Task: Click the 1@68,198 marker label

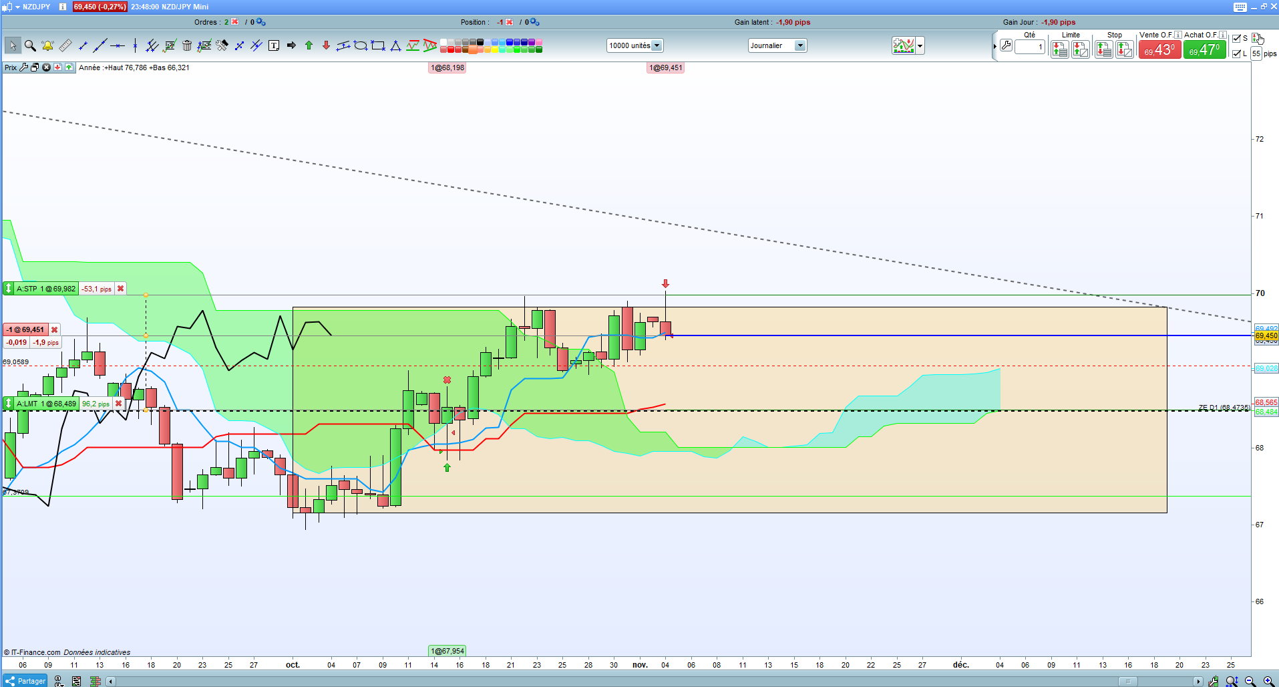Action: coord(447,67)
